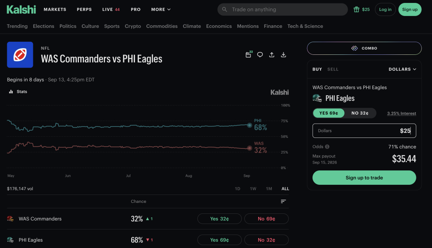
Task: Click the Sign up button
Action: pyautogui.click(x=410, y=9)
